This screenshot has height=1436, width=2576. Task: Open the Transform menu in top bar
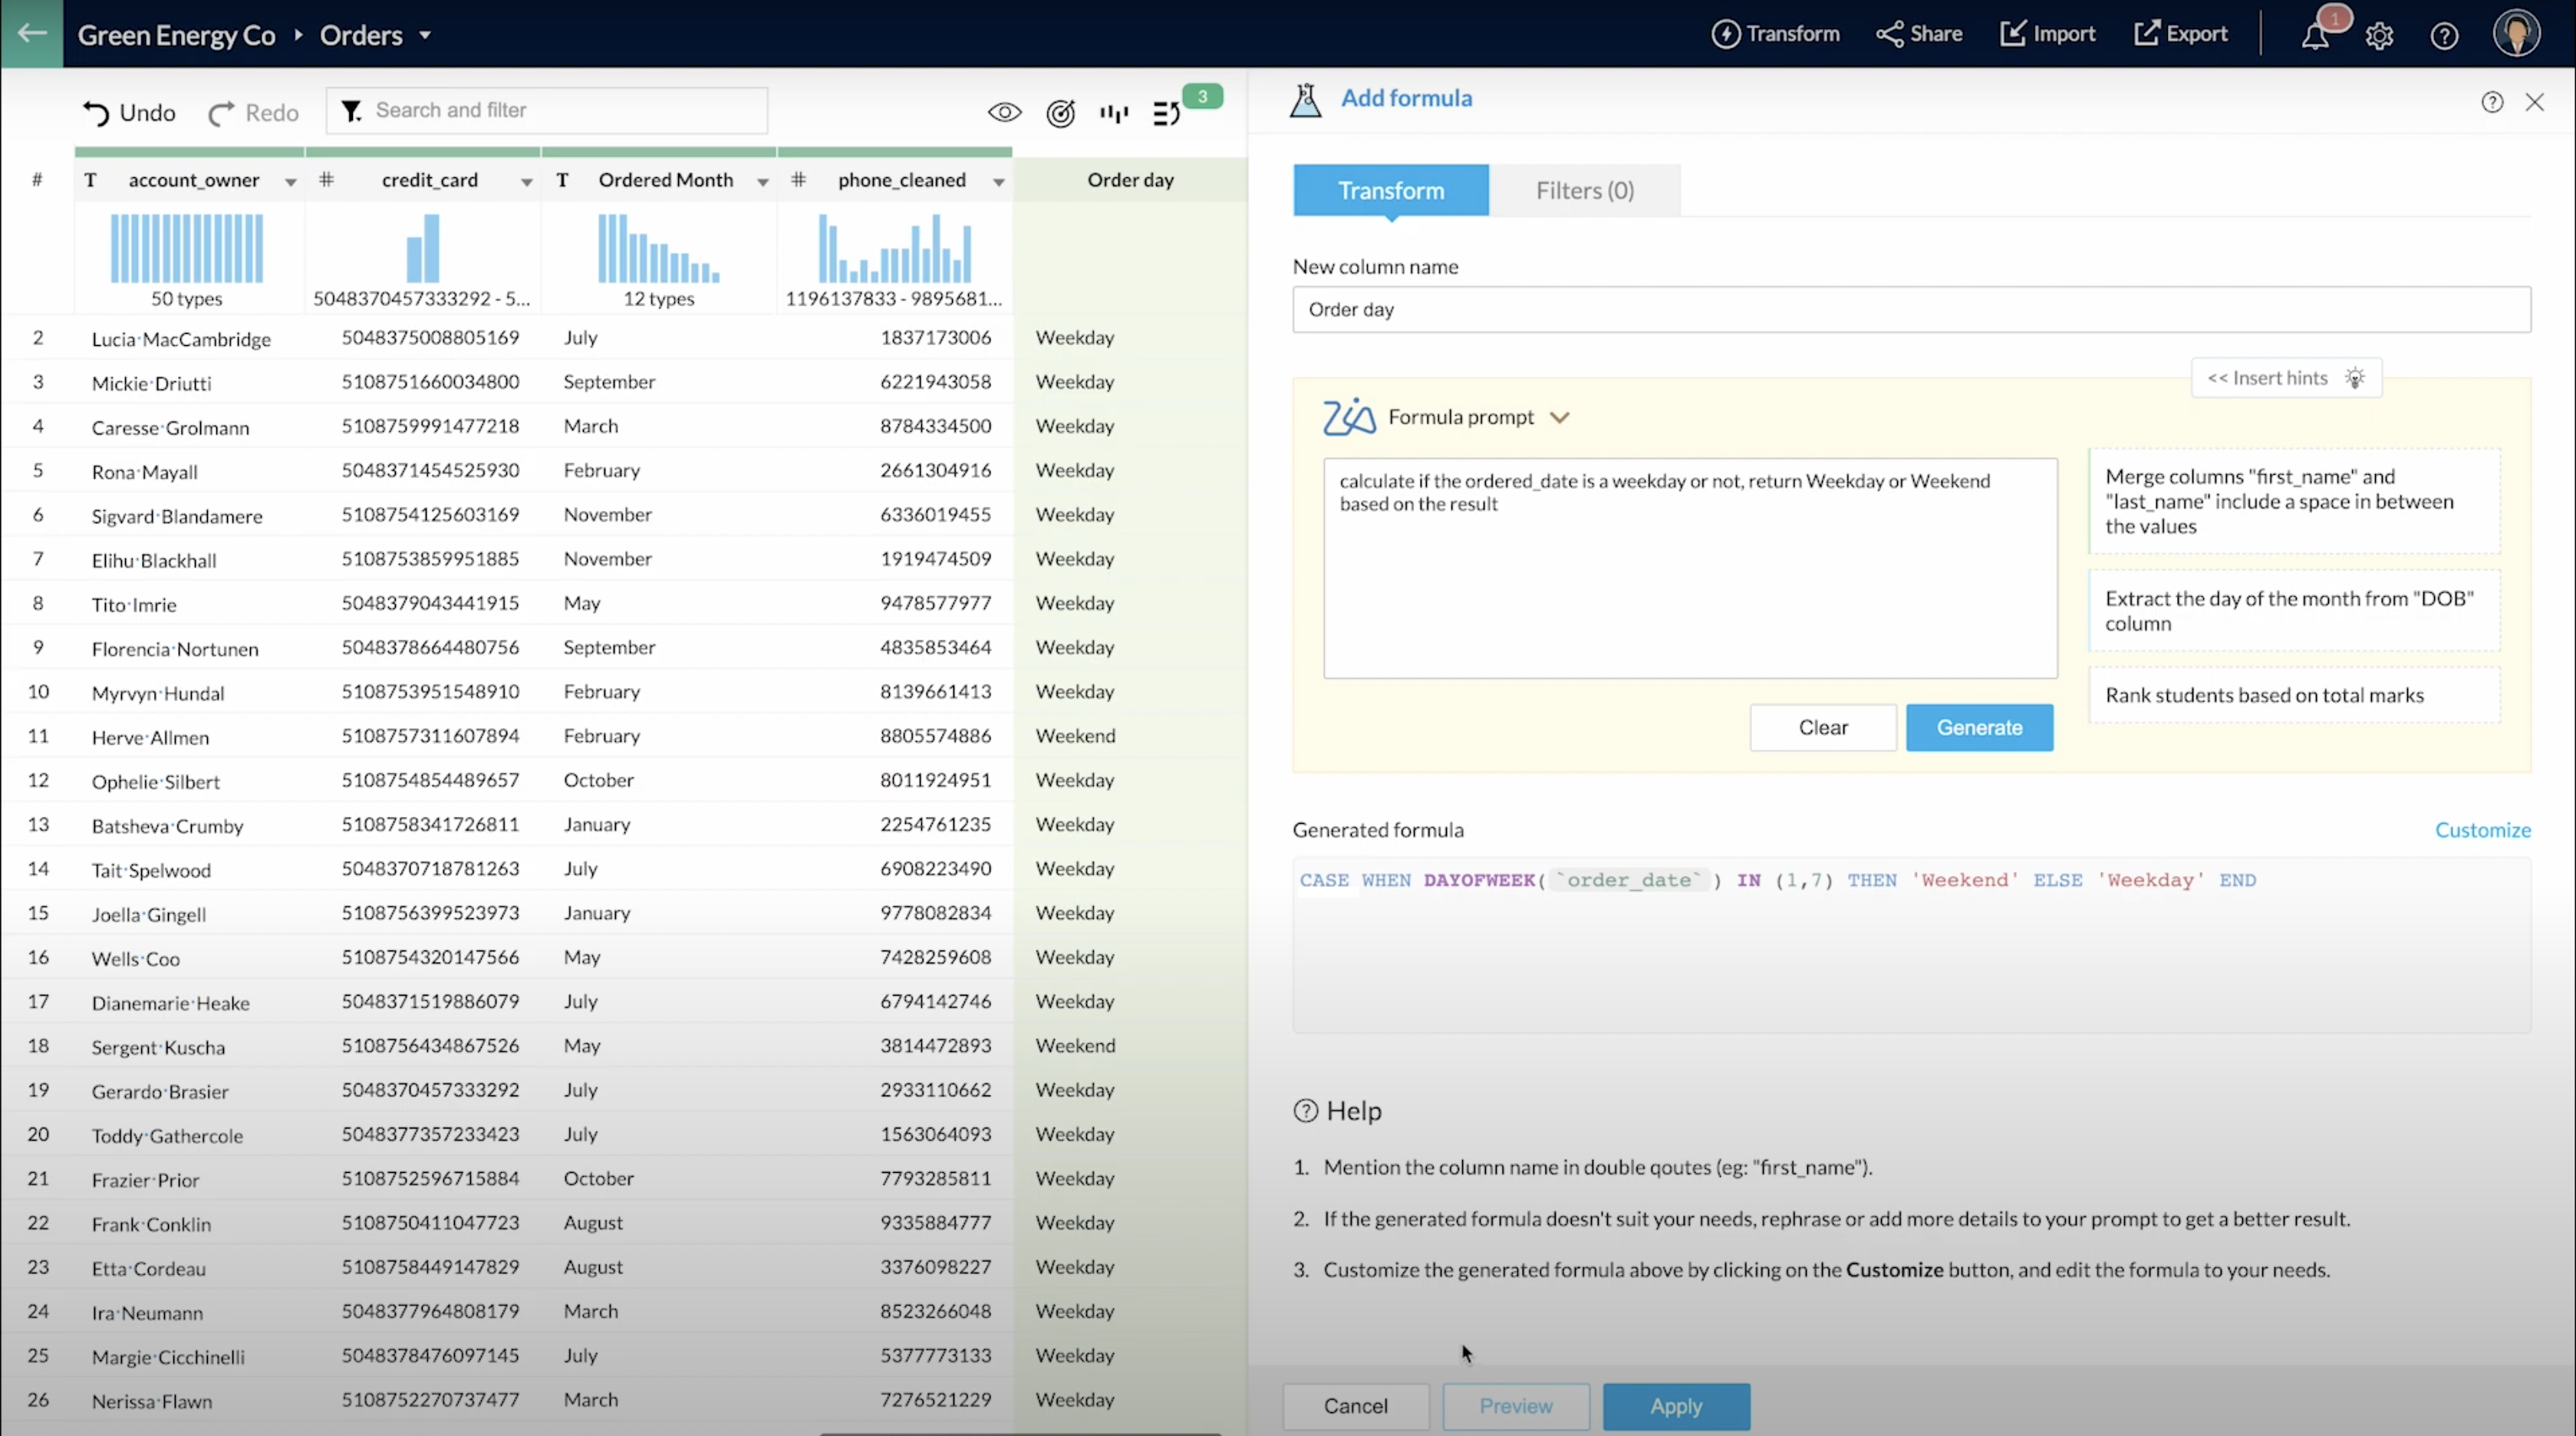point(1775,34)
